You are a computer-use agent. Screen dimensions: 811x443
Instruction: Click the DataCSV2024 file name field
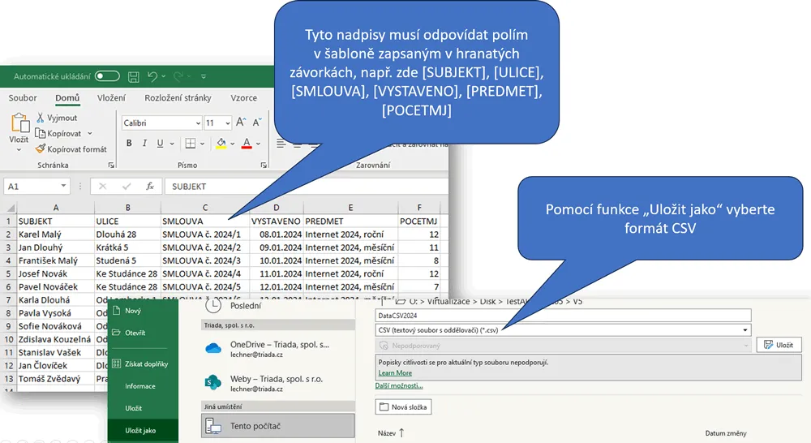(563, 315)
